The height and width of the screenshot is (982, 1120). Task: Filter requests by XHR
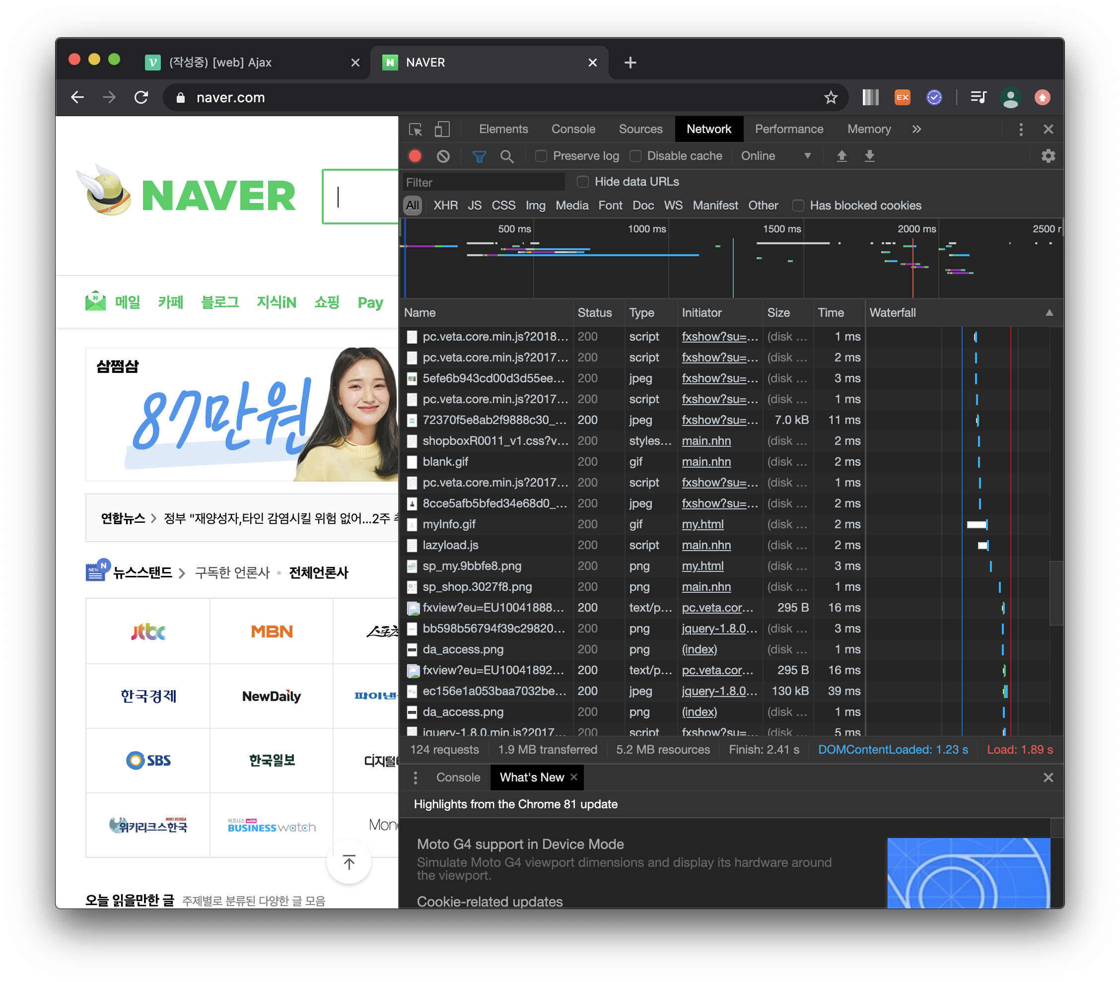pyautogui.click(x=445, y=206)
